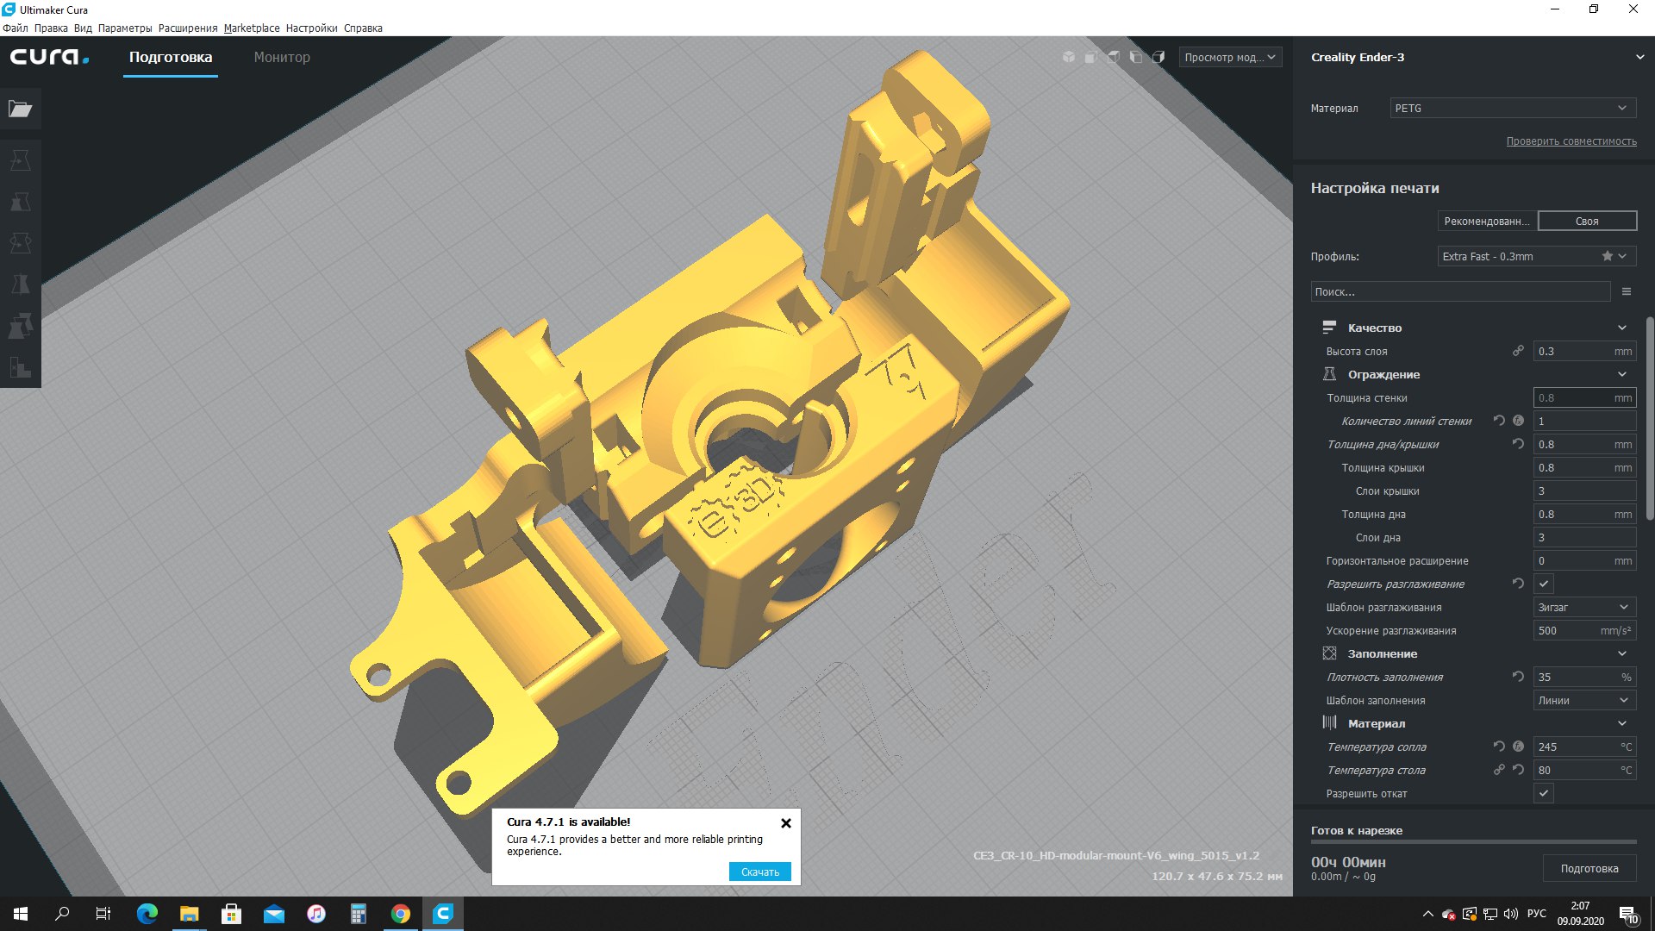Open the Расширения menu

188,28
